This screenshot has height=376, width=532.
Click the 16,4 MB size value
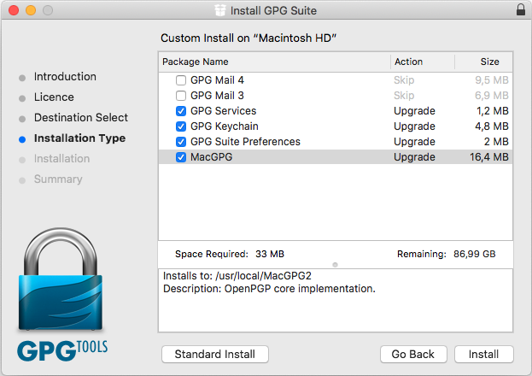coord(489,157)
